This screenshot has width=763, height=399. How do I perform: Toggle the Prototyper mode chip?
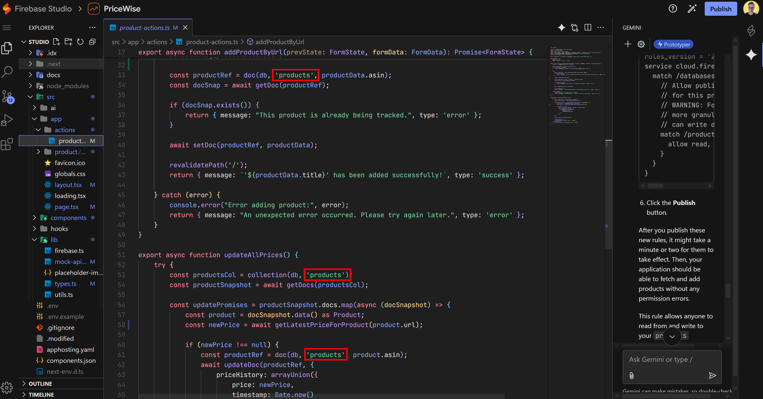coord(673,44)
